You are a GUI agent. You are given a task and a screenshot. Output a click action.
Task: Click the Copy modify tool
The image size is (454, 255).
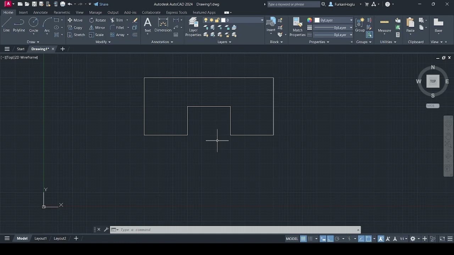[75, 28]
